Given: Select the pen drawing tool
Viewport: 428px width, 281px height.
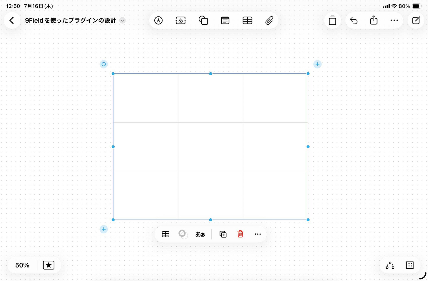Looking at the screenshot, I should click(158, 21).
